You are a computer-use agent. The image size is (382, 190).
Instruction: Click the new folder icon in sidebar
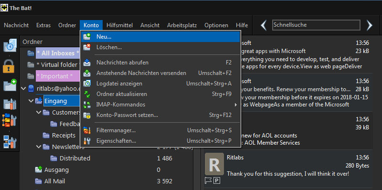10,85
